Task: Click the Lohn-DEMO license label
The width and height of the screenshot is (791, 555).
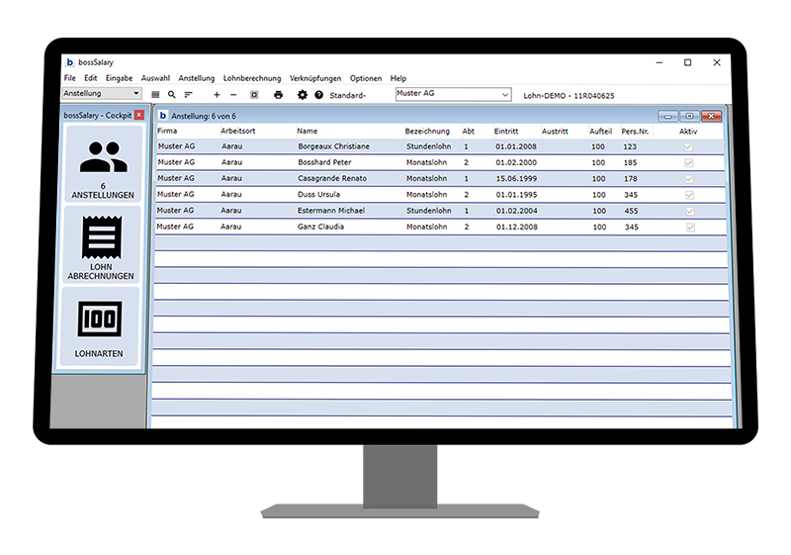Action: click(x=570, y=96)
